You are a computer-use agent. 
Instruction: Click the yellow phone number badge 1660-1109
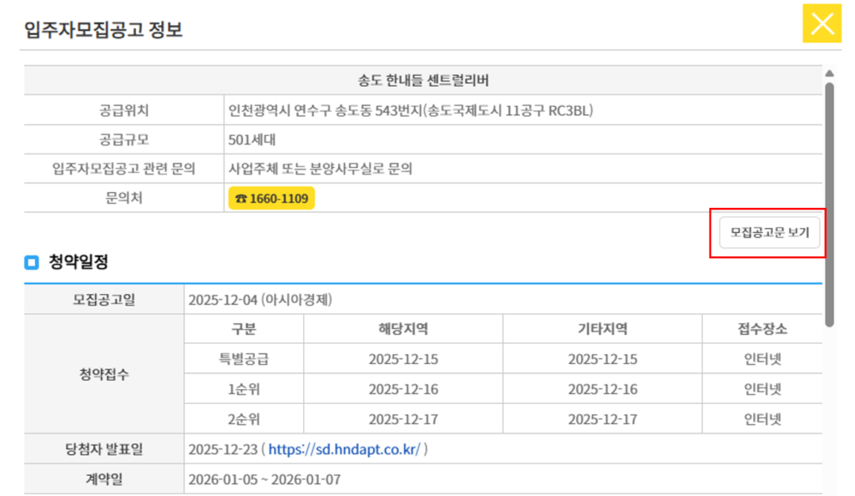[x=271, y=199]
